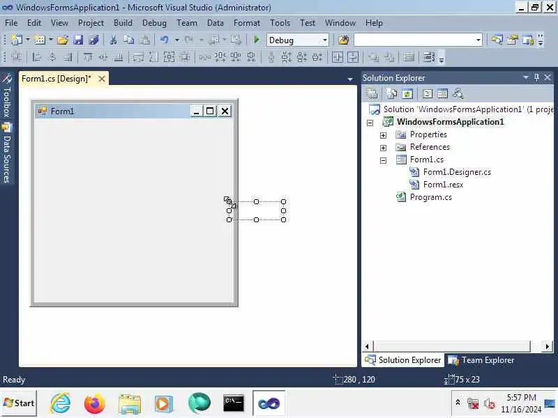Pin the Solution Explorer panel
The image size is (558, 418).
[536, 77]
